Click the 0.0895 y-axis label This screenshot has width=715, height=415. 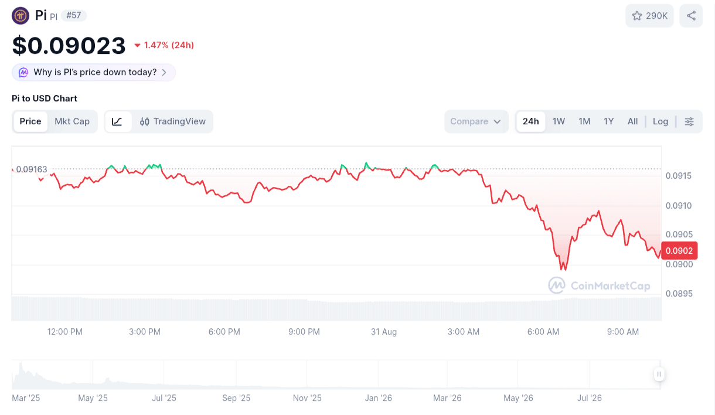[x=679, y=294]
